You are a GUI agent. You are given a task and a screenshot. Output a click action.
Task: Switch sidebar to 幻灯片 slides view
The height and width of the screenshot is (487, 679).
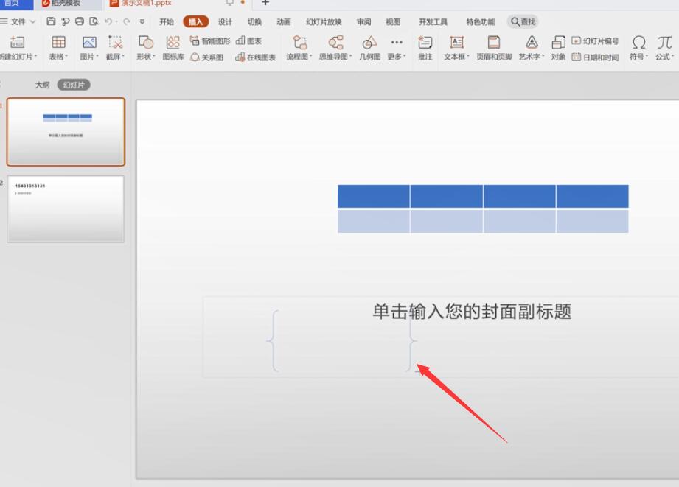74,85
